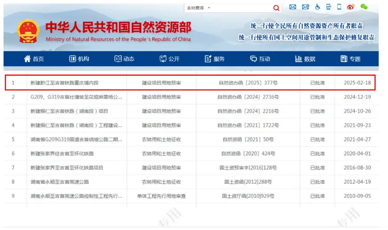Open the WeChat icon
The height and width of the screenshot is (230, 388).
pos(364,7)
